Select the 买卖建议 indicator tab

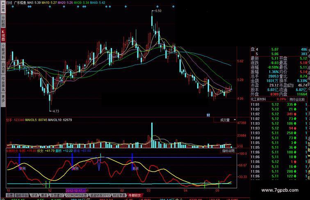coord(57,195)
